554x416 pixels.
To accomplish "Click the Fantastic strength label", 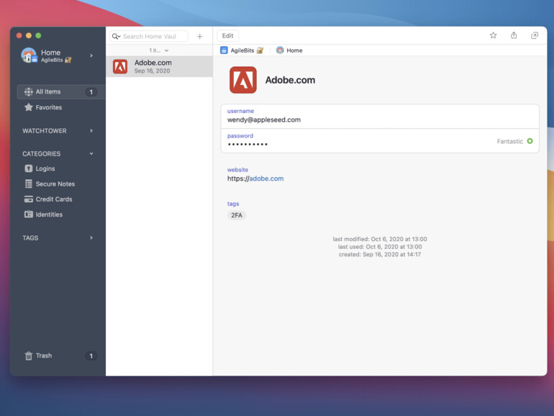I will pos(510,141).
